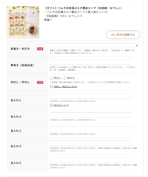
Task: Click into the 名入れ４ input field
Action: pyautogui.click(x=90, y=143)
